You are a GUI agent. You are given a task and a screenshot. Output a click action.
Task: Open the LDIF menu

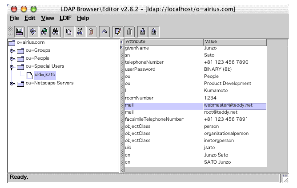click(65, 18)
